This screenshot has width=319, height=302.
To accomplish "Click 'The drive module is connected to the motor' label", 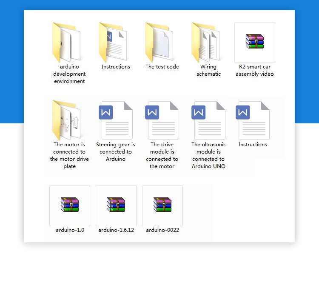I will (x=162, y=155).
